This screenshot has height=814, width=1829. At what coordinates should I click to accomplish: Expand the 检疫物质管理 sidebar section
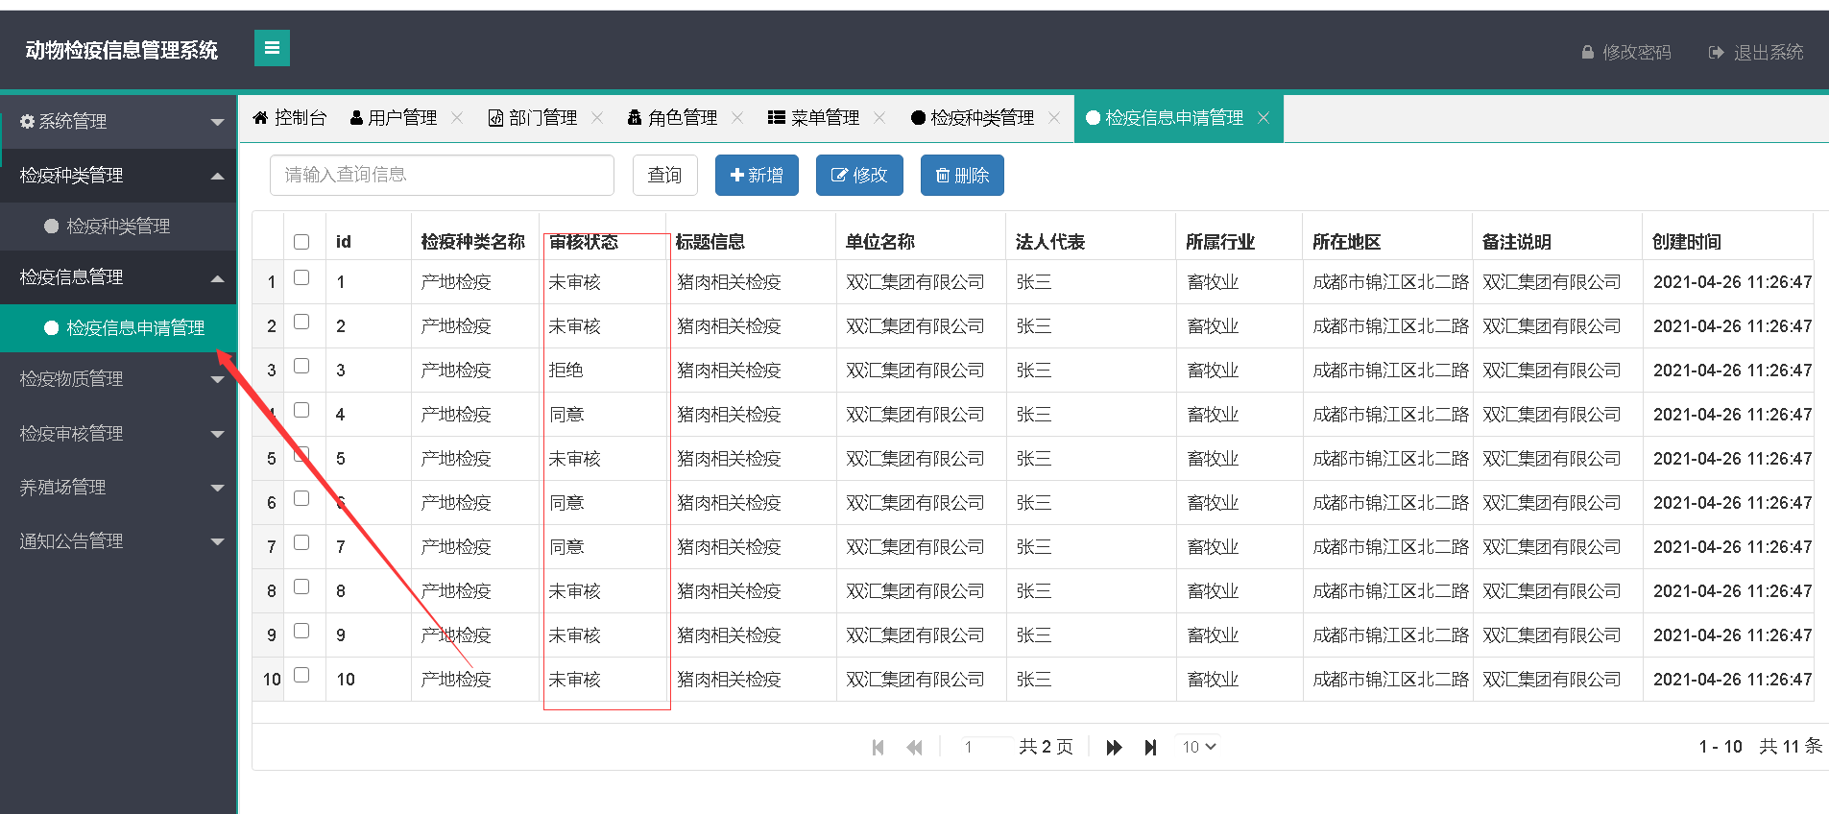coord(118,379)
